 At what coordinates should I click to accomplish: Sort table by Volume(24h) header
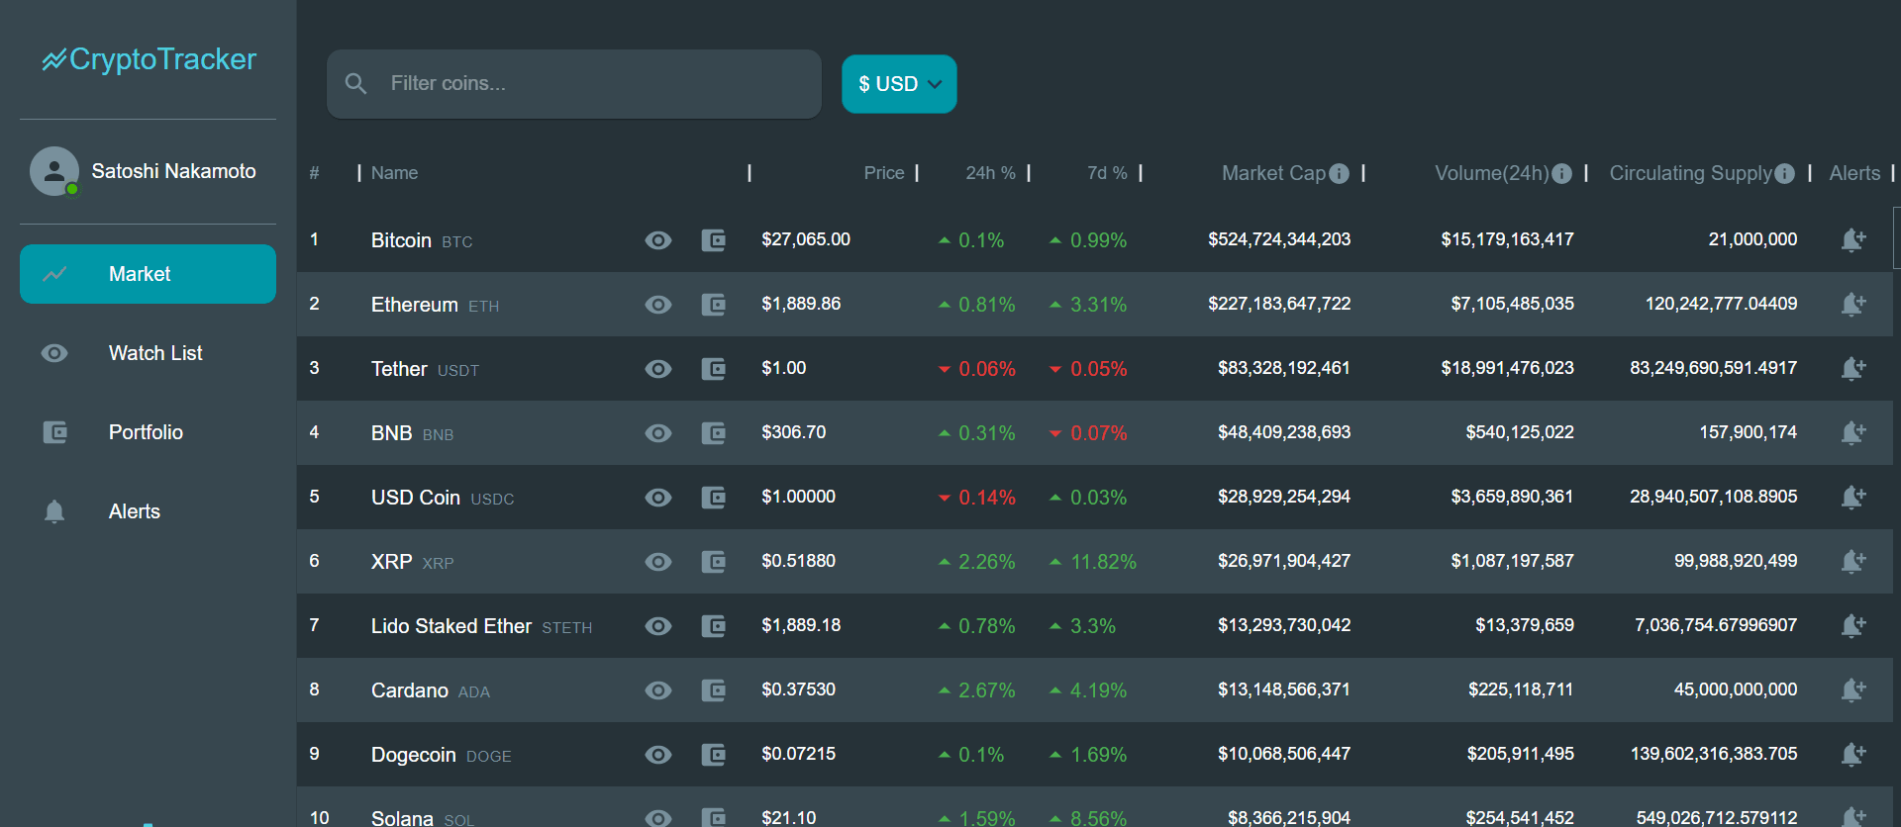pos(1492,173)
